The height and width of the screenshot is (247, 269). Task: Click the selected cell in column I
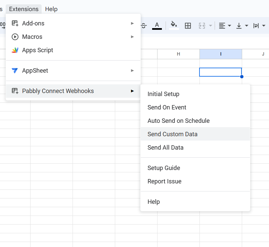(220, 72)
